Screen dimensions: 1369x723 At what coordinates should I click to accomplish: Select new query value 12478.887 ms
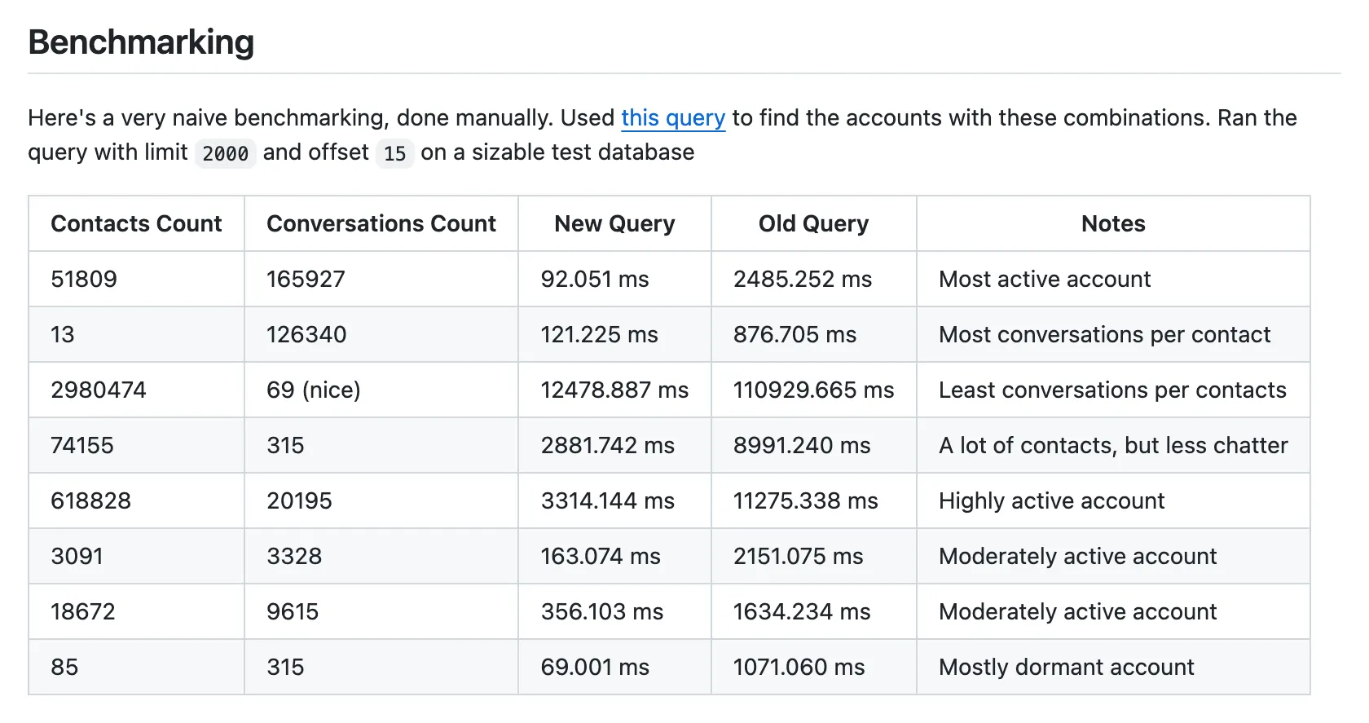(615, 390)
